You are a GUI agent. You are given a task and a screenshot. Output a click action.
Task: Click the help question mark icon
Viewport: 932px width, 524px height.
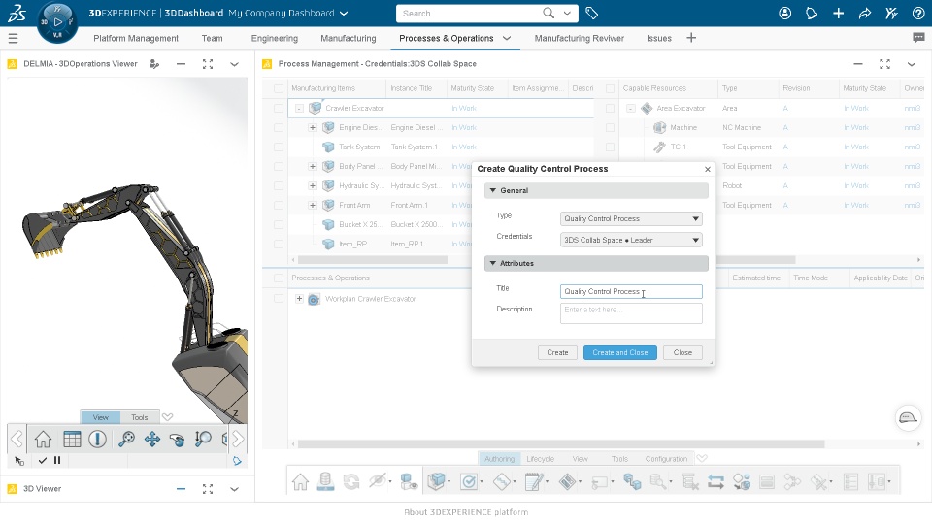(918, 13)
